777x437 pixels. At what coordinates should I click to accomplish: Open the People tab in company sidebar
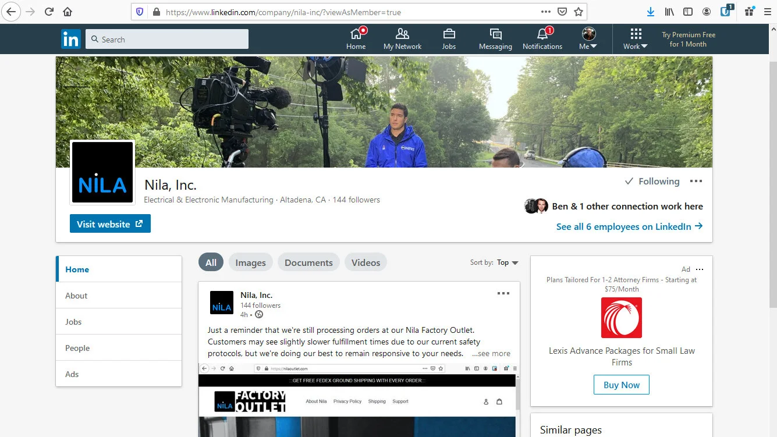119,348
